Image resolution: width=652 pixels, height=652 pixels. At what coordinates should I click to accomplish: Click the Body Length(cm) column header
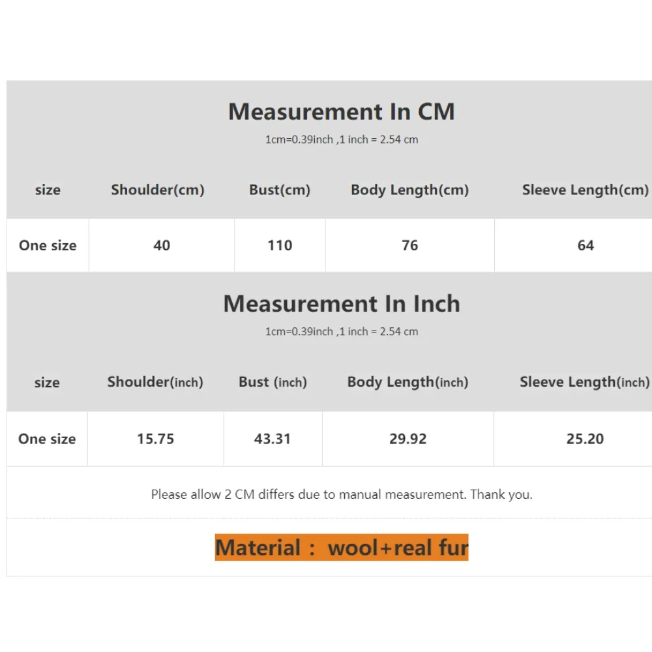[x=409, y=190]
